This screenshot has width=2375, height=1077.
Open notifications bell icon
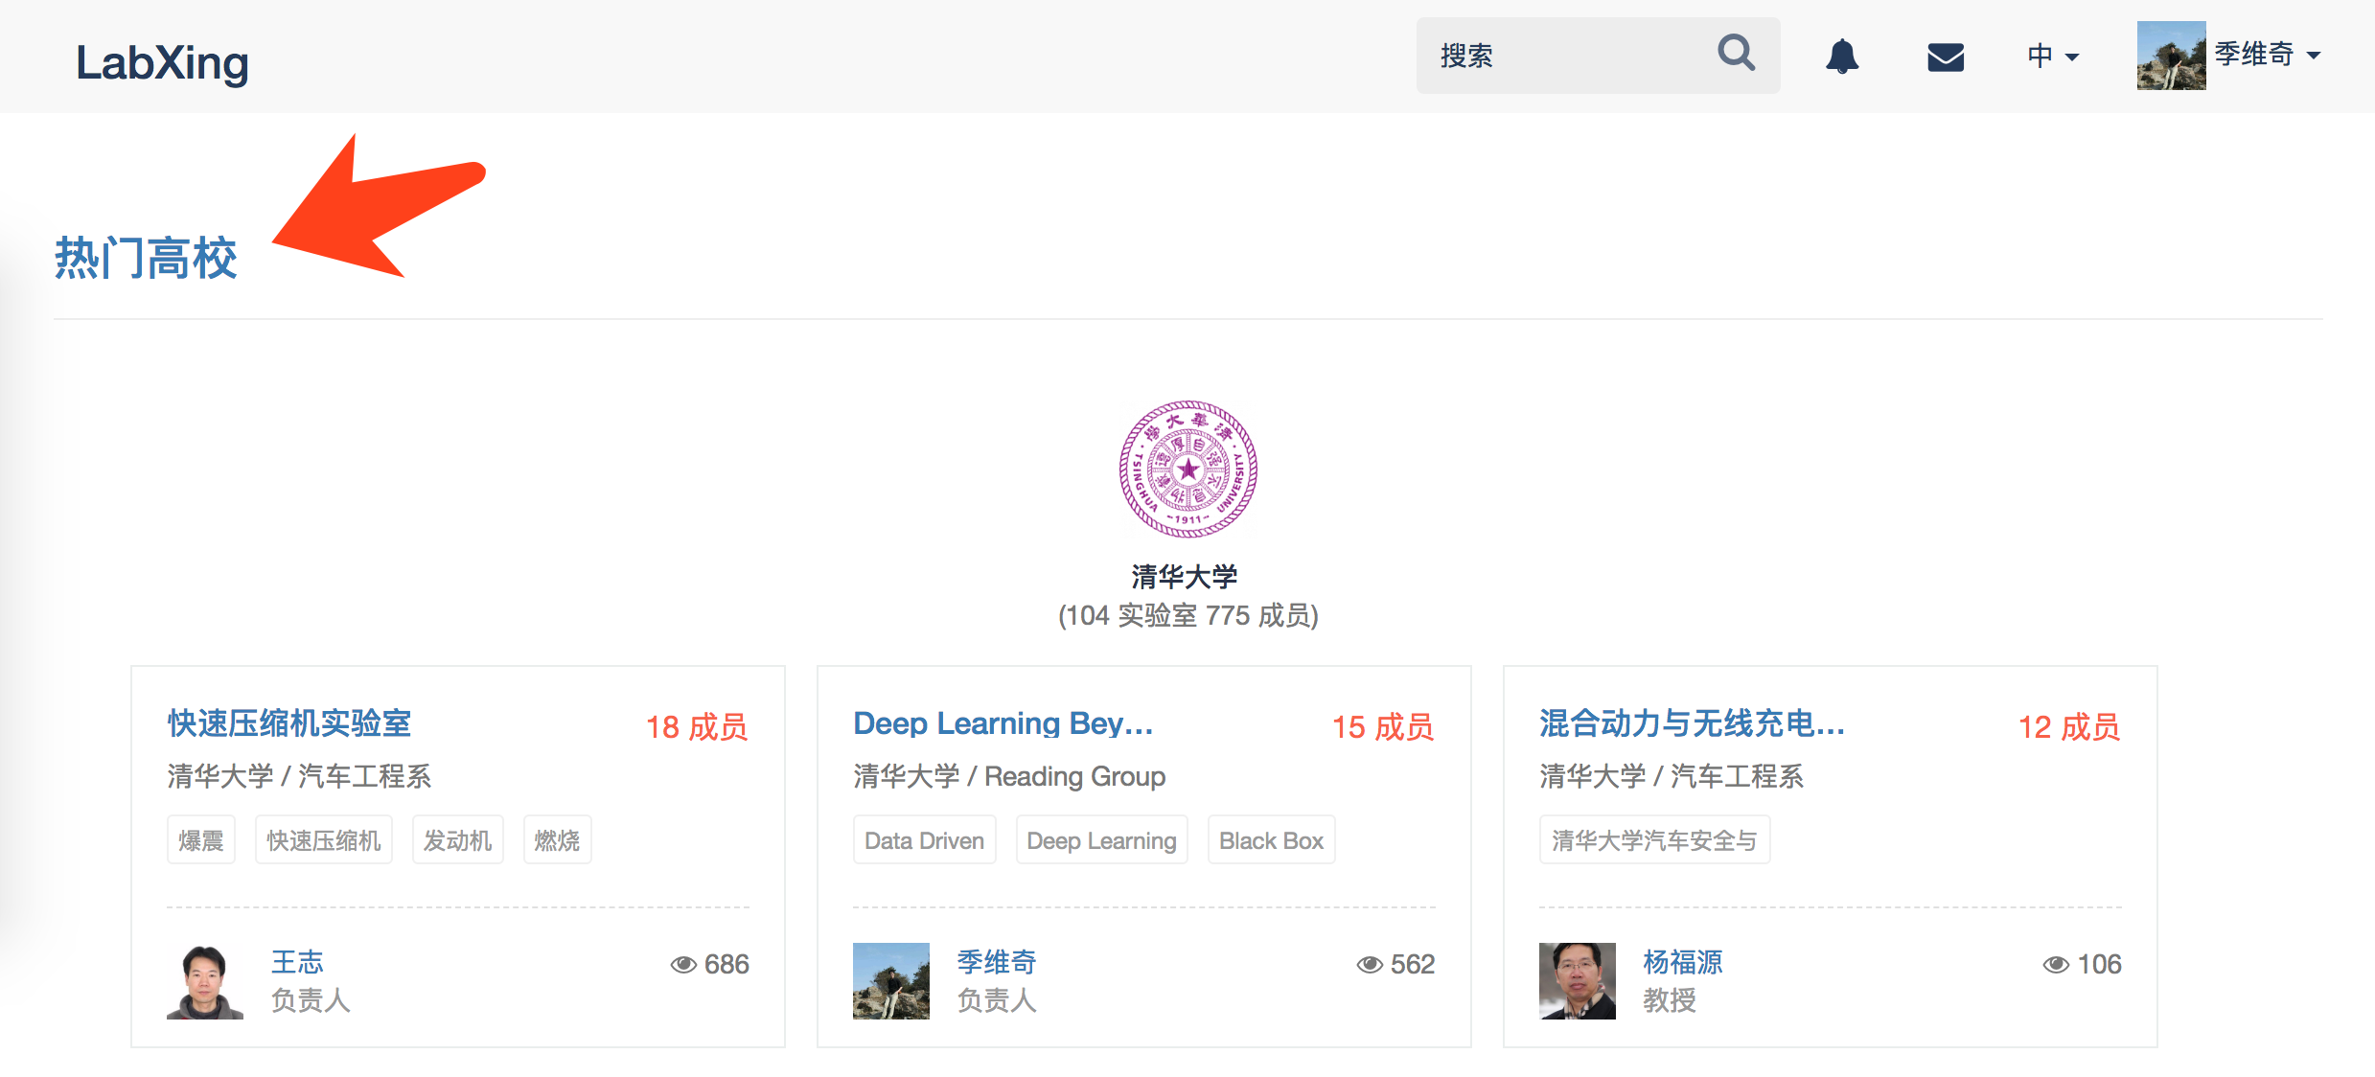click(1841, 57)
